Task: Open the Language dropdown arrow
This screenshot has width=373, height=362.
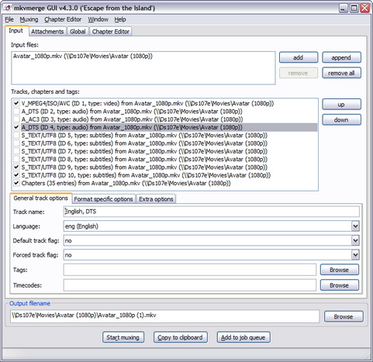Action: coord(355,226)
